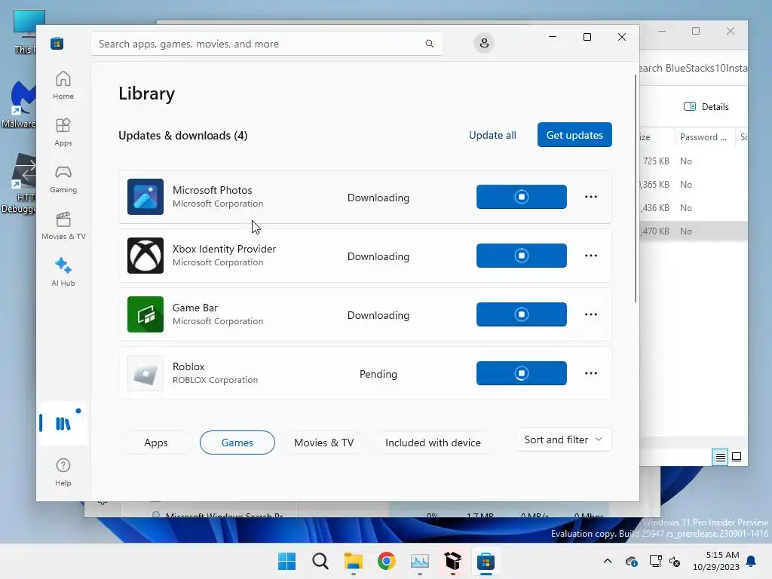Open the box archive app on taskbar
This screenshot has height=579, width=772.
click(x=452, y=561)
